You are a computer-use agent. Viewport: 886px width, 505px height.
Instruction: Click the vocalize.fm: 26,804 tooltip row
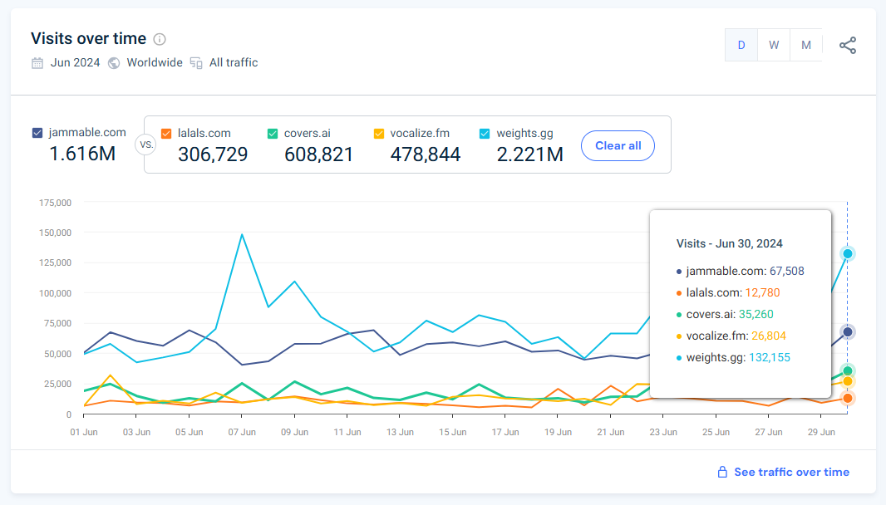tap(731, 336)
